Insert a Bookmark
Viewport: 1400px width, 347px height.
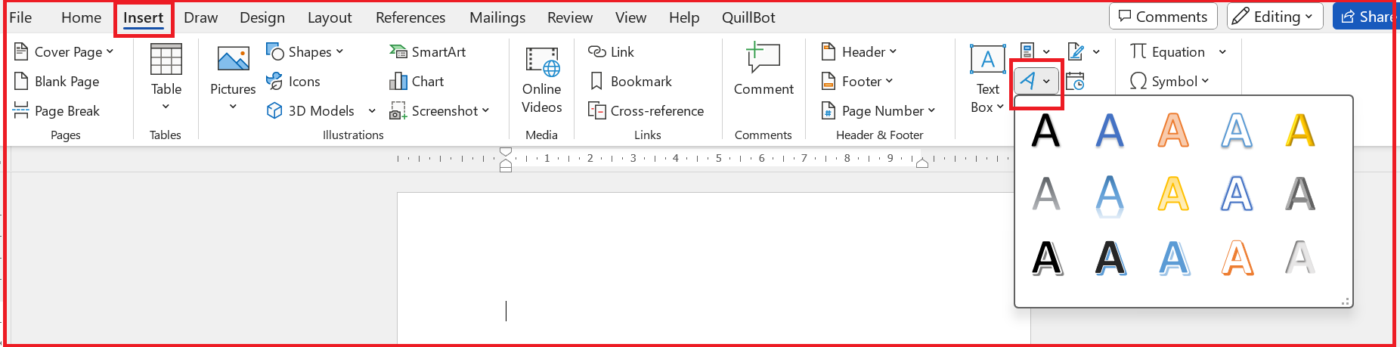[x=630, y=81]
